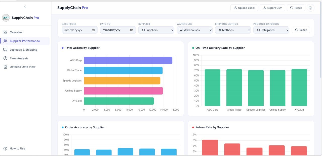The width and height of the screenshot is (322, 156).
Task: Click the purple ABC Corp bar in chart
Action: point(128,60)
